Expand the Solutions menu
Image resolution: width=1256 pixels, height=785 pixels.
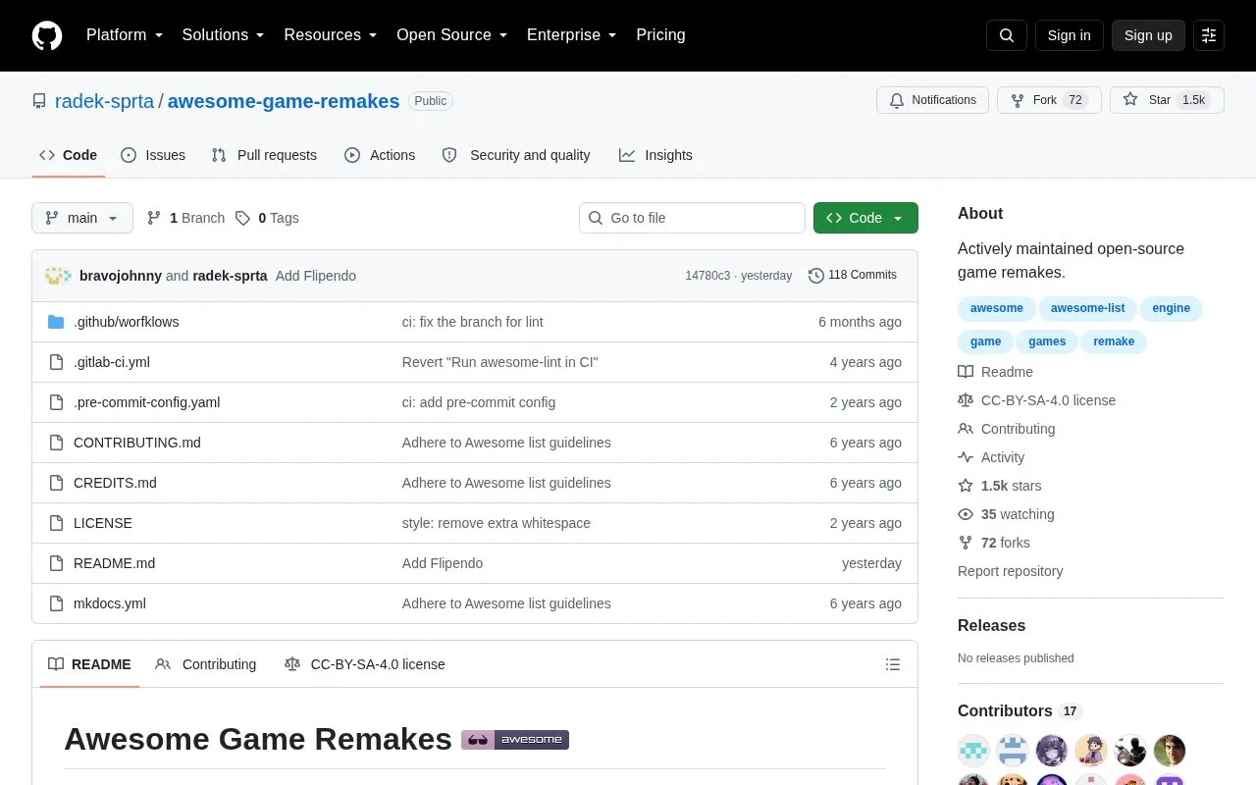click(224, 35)
